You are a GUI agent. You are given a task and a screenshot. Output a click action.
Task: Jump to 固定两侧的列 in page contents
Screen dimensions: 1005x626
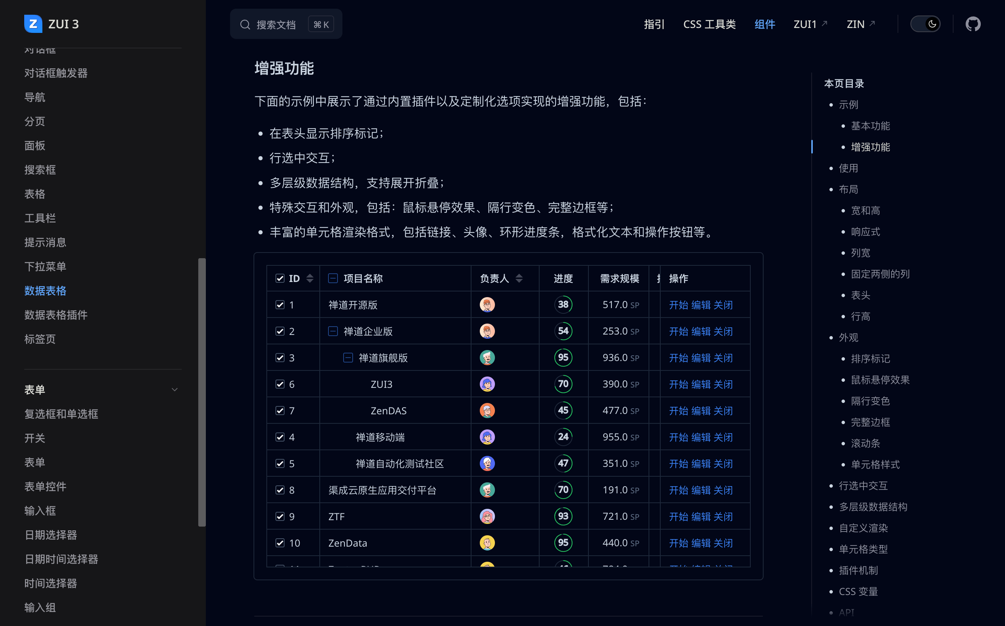tap(880, 274)
